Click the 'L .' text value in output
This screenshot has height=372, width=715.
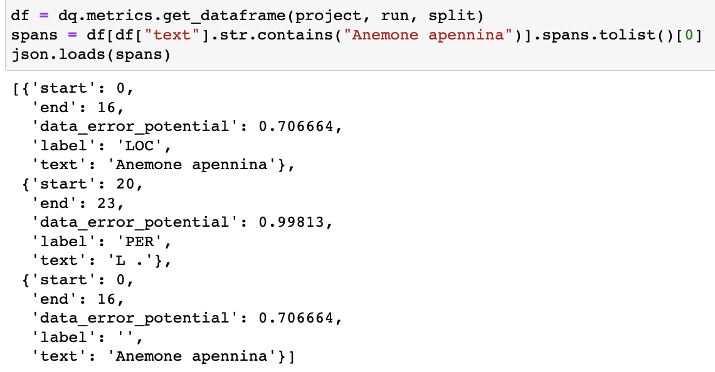[130, 261]
